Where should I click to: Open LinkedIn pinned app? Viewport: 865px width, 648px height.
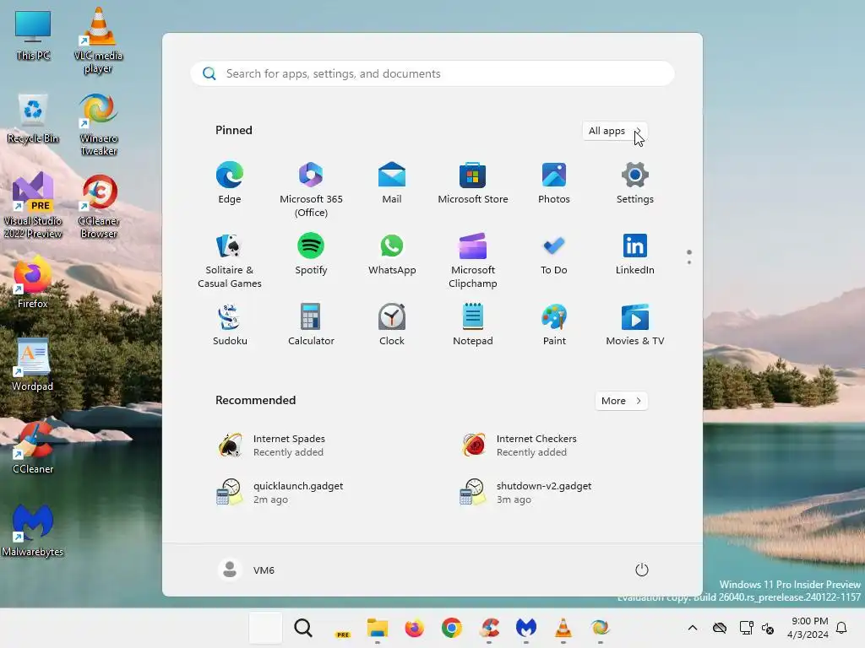[x=635, y=255]
